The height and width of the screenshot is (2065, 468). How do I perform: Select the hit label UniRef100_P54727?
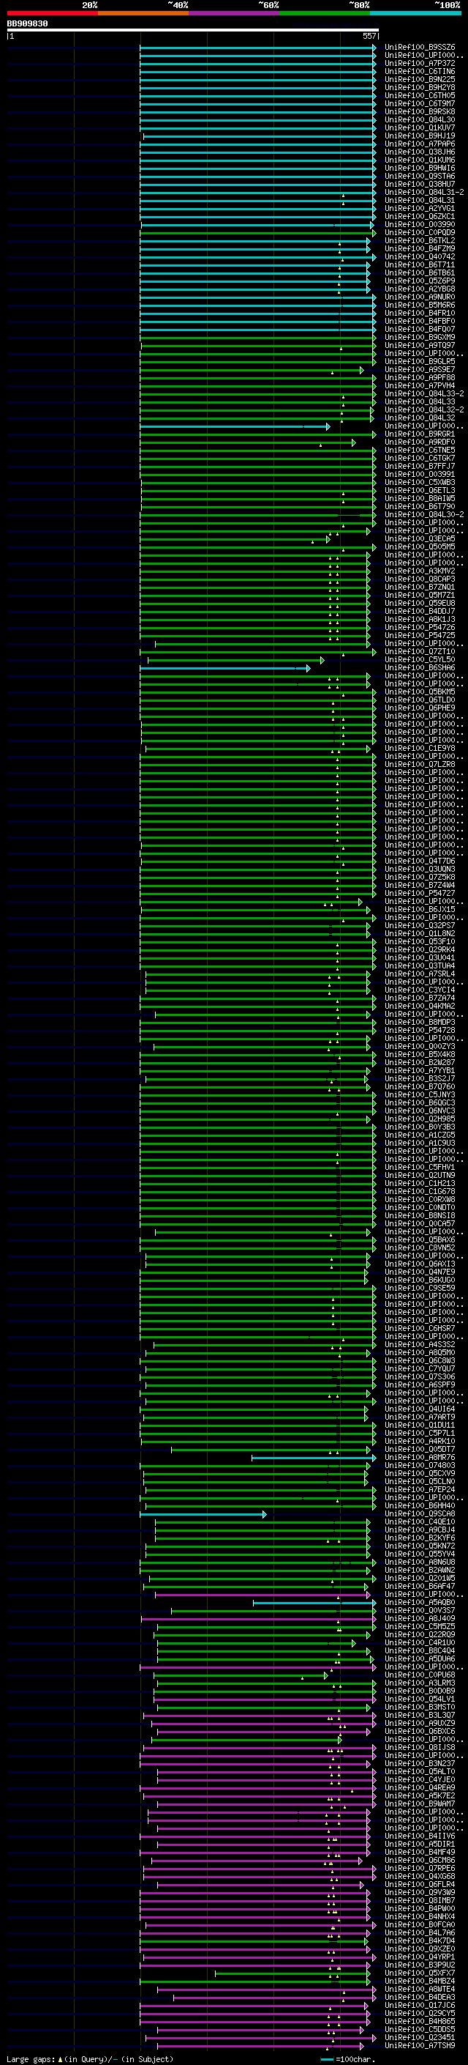[420, 894]
